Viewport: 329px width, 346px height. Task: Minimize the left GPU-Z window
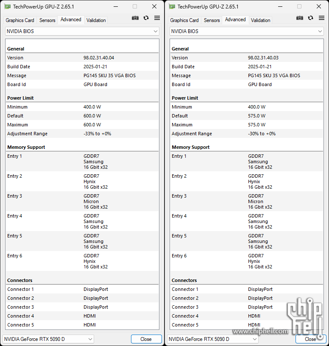tap(116, 7)
